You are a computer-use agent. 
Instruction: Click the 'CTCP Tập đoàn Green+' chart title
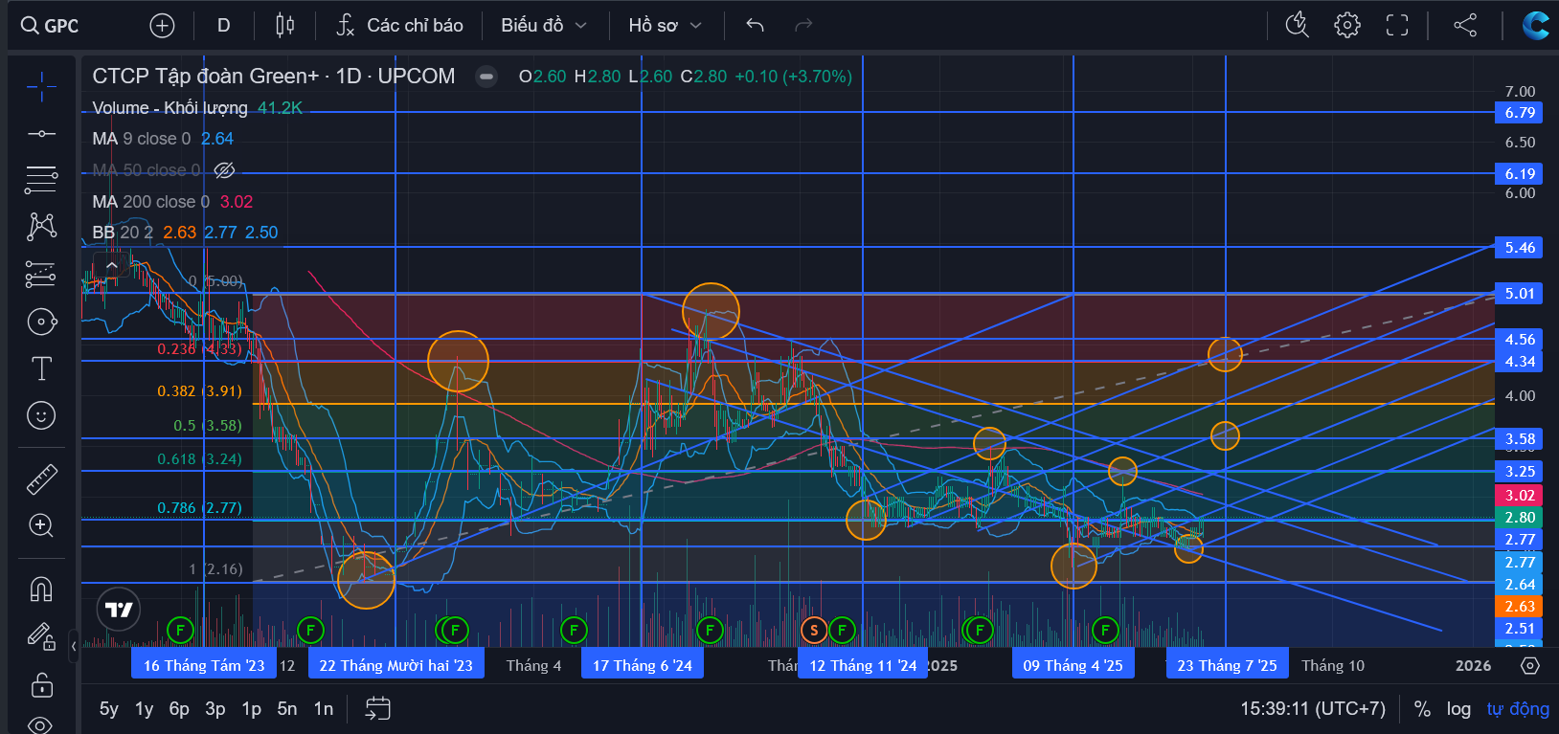tap(206, 77)
